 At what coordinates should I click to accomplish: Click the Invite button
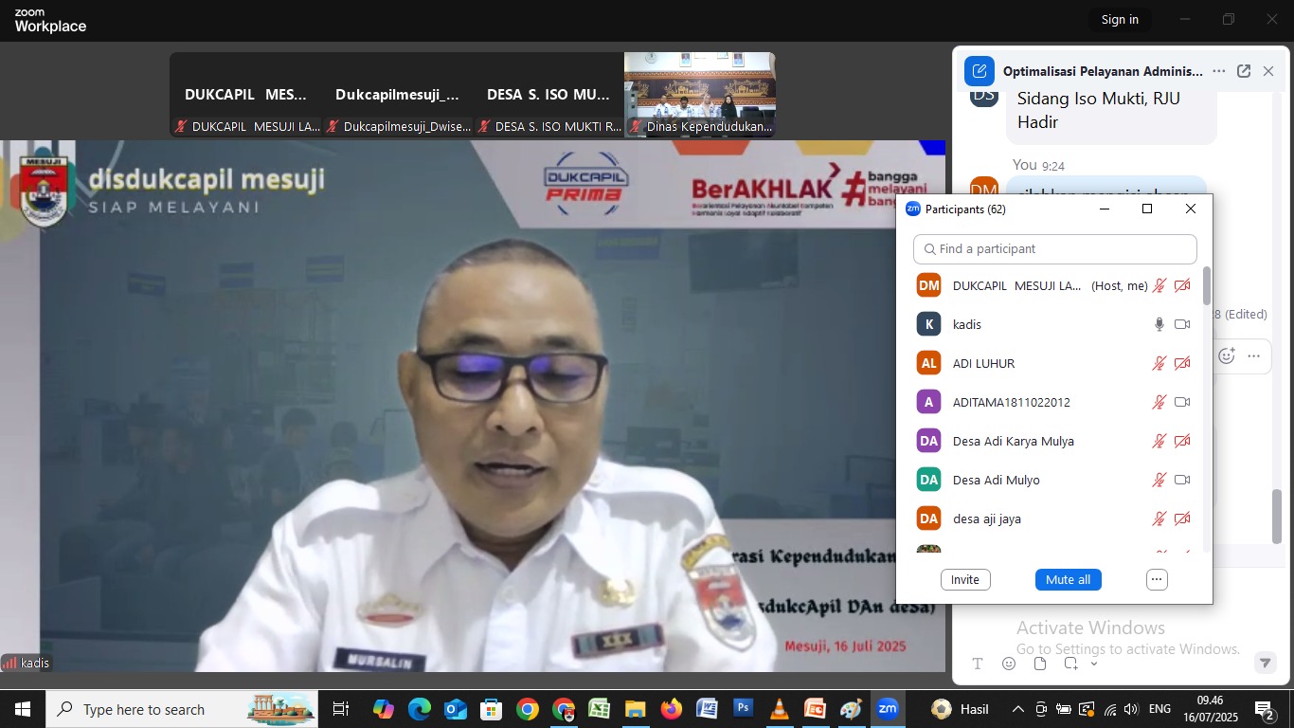point(965,579)
